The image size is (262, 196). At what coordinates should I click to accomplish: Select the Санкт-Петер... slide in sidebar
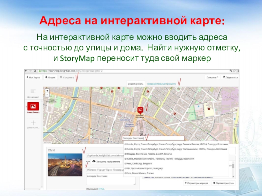pyautogui.click(x=33, y=108)
